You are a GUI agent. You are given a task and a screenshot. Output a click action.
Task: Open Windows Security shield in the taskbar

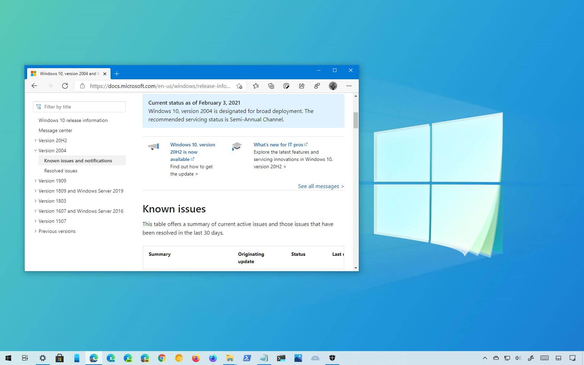tap(332, 358)
